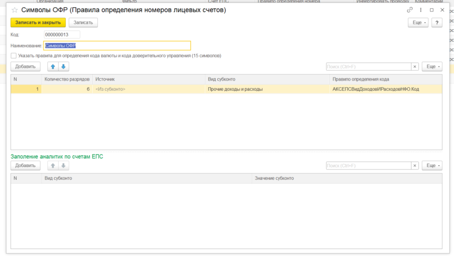Sort by Количество разрядов column header
The height and width of the screenshot is (256, 454).
(67, 79)
